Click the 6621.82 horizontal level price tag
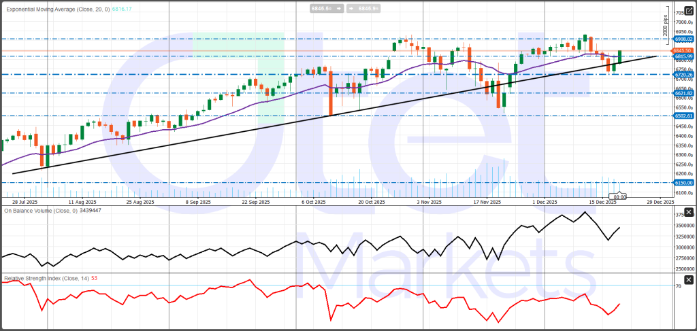Image resolution: width=697 pixels, height=331 pixels. pos(683,93)
